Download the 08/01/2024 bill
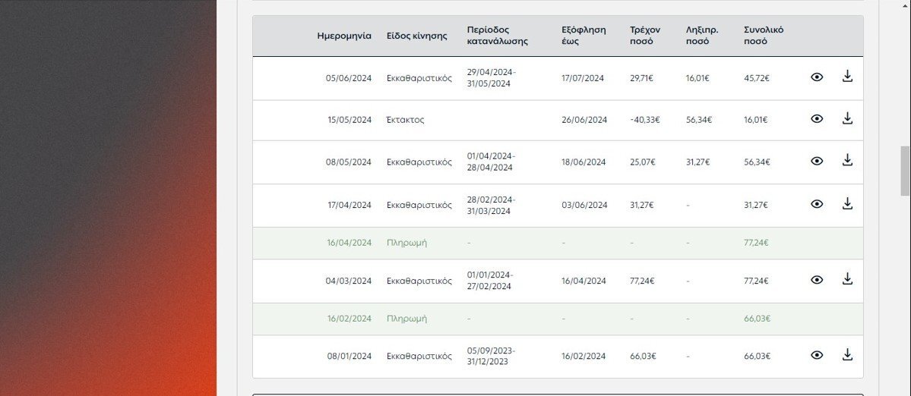Screen dimensions: 911x396 click(x=847, y=354)
